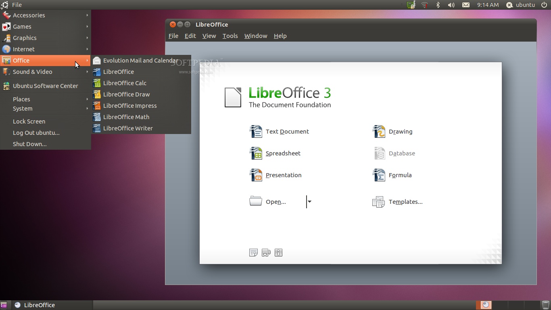Click the show desktop icon in bottom panel
Image resolution: width=551 pixels, height=310 pixels.
[4, 305]
